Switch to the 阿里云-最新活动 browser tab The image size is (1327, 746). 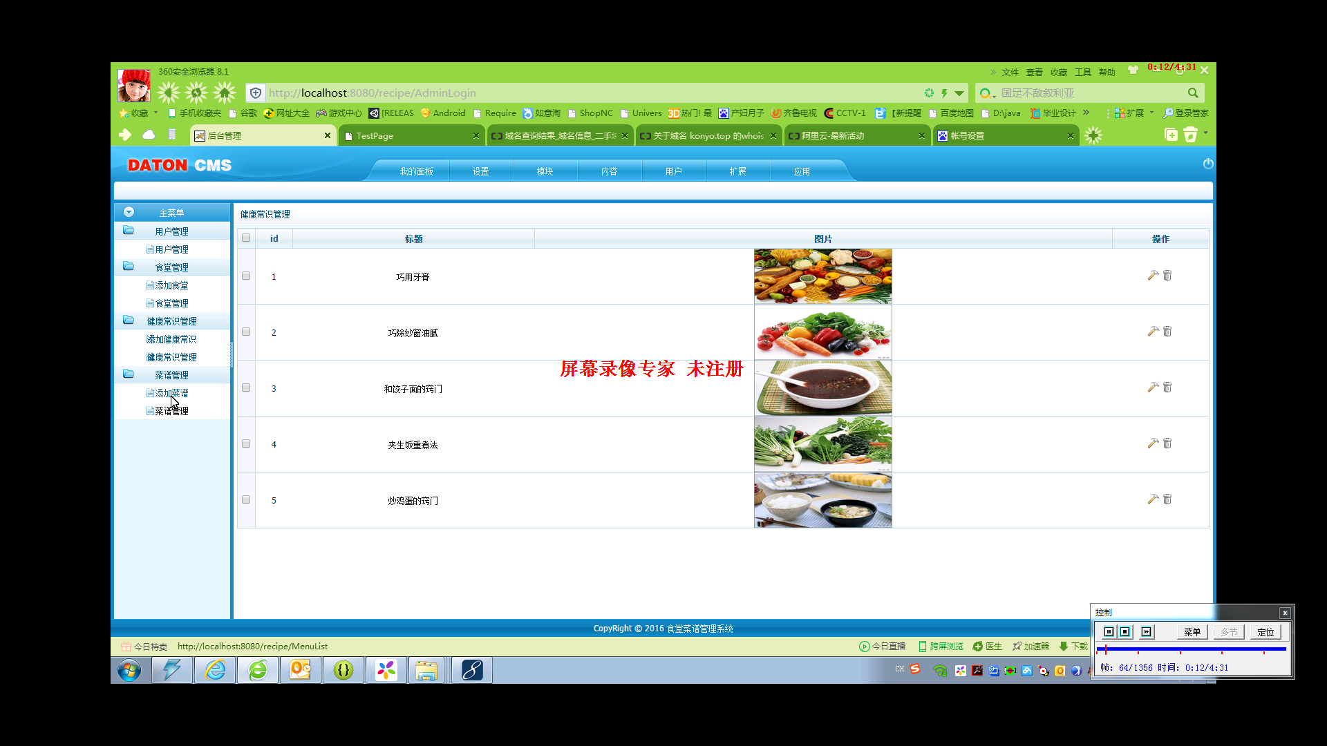[857, 135]
